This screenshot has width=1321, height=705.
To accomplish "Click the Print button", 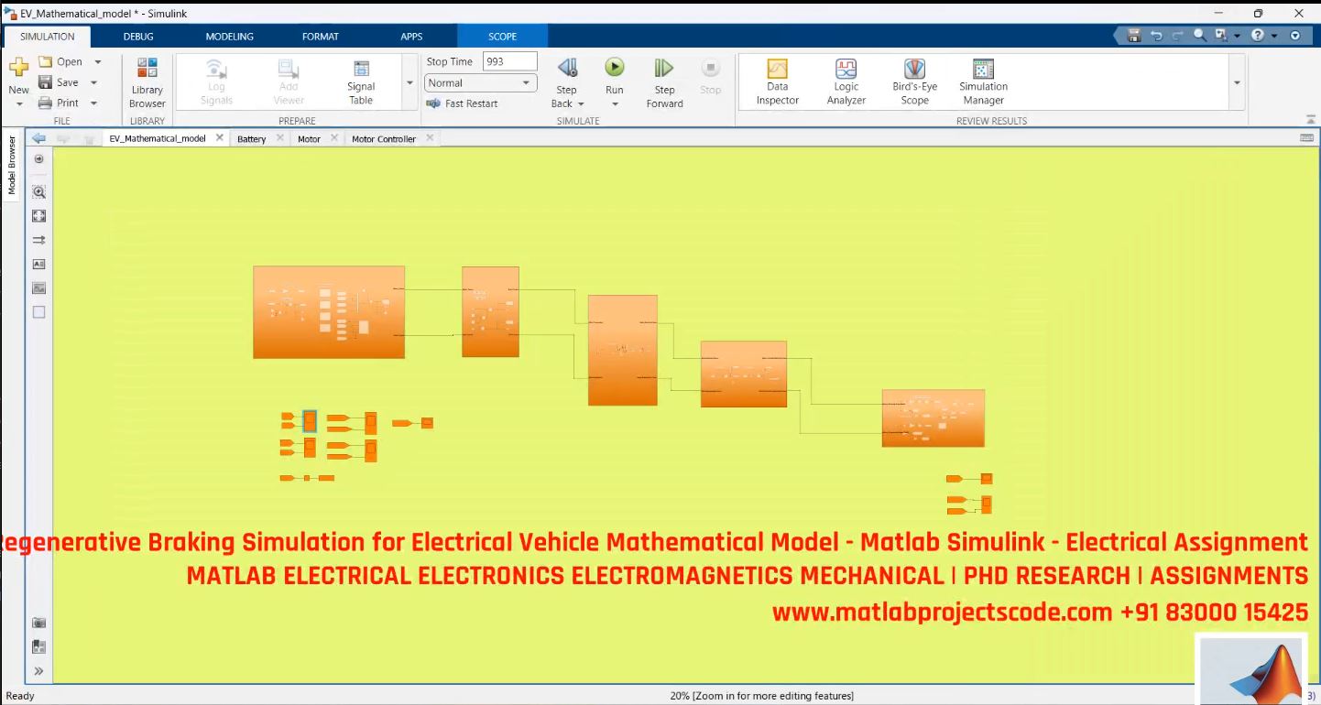I will (66, 102).
